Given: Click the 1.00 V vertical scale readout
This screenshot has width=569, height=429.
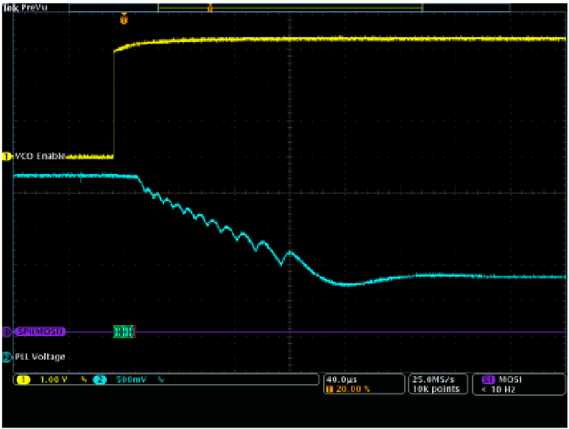Looking at the screenshot, I should click(x=54, y=380).
